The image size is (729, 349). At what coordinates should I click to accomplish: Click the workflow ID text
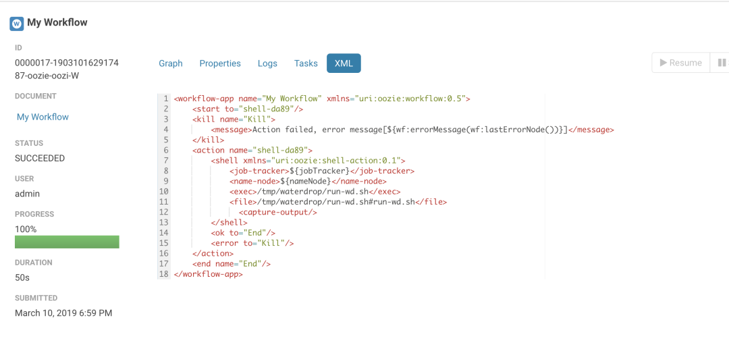pos(66,70)
